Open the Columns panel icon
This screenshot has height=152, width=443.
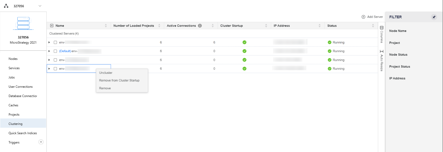(x=382, y=28)
